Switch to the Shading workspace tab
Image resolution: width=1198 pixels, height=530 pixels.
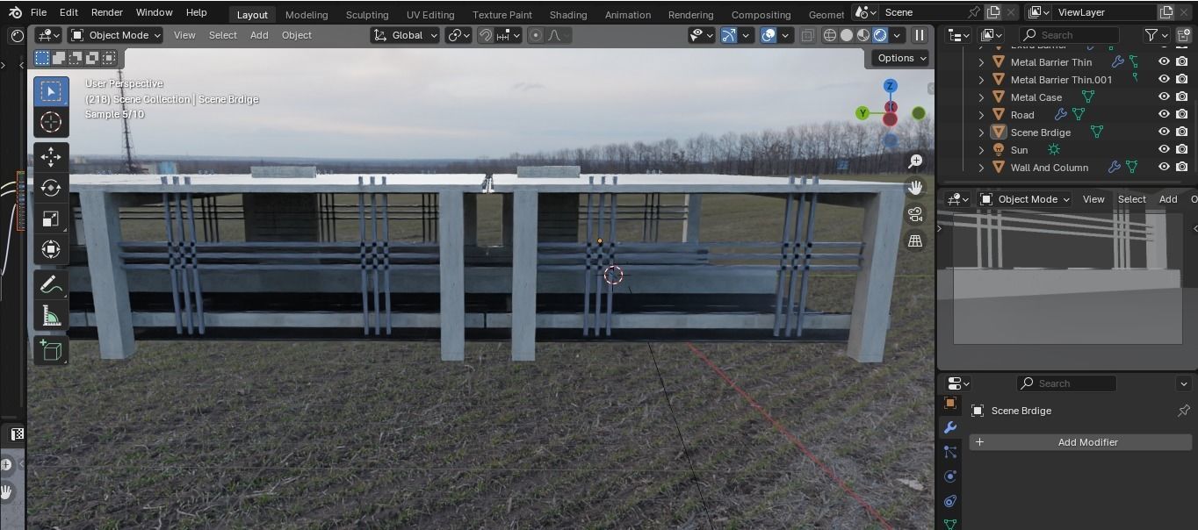click(x=568, y=15)
